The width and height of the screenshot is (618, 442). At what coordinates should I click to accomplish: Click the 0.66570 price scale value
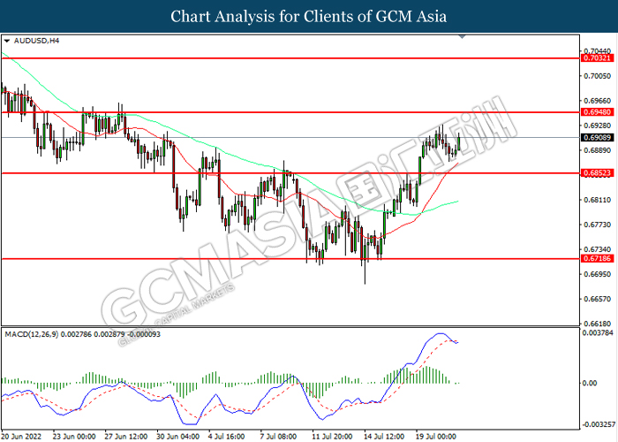click(598, 299)
